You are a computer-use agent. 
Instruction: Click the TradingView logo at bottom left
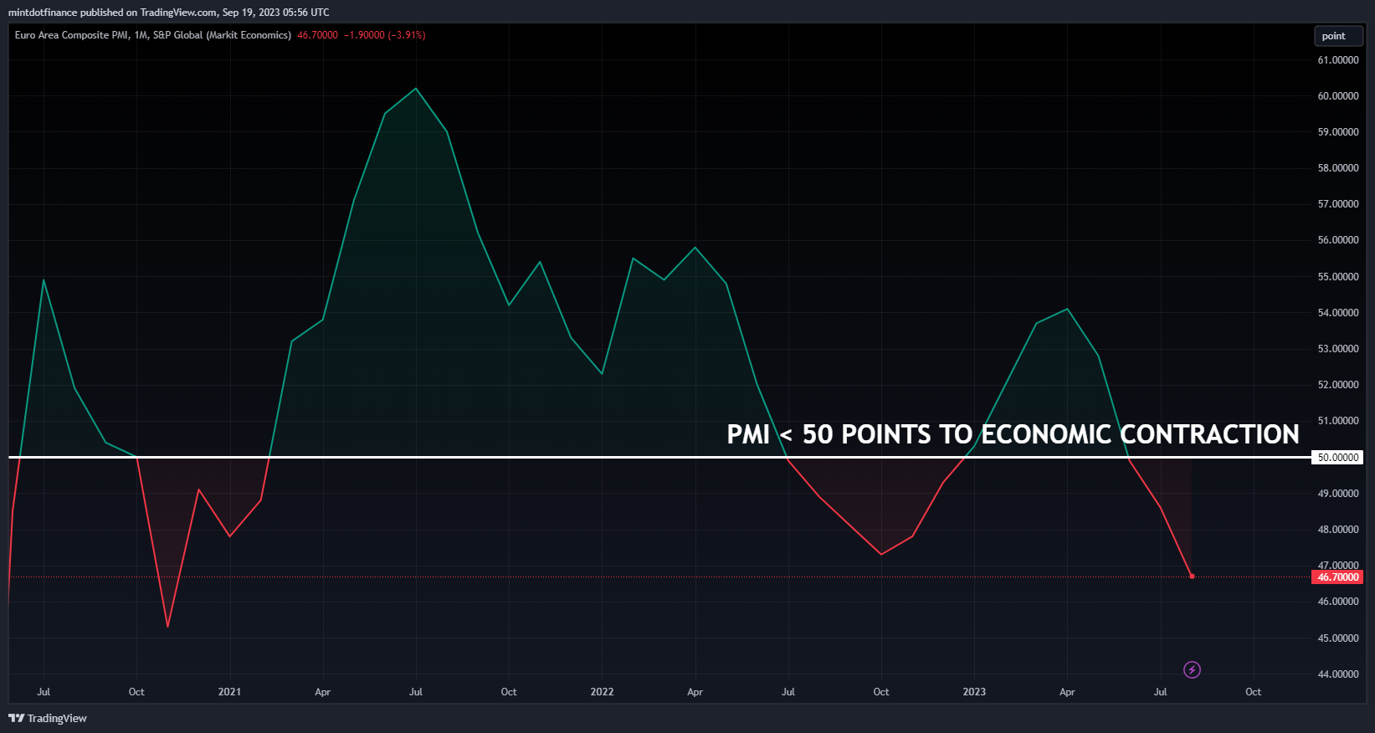[x=48, y=718]
